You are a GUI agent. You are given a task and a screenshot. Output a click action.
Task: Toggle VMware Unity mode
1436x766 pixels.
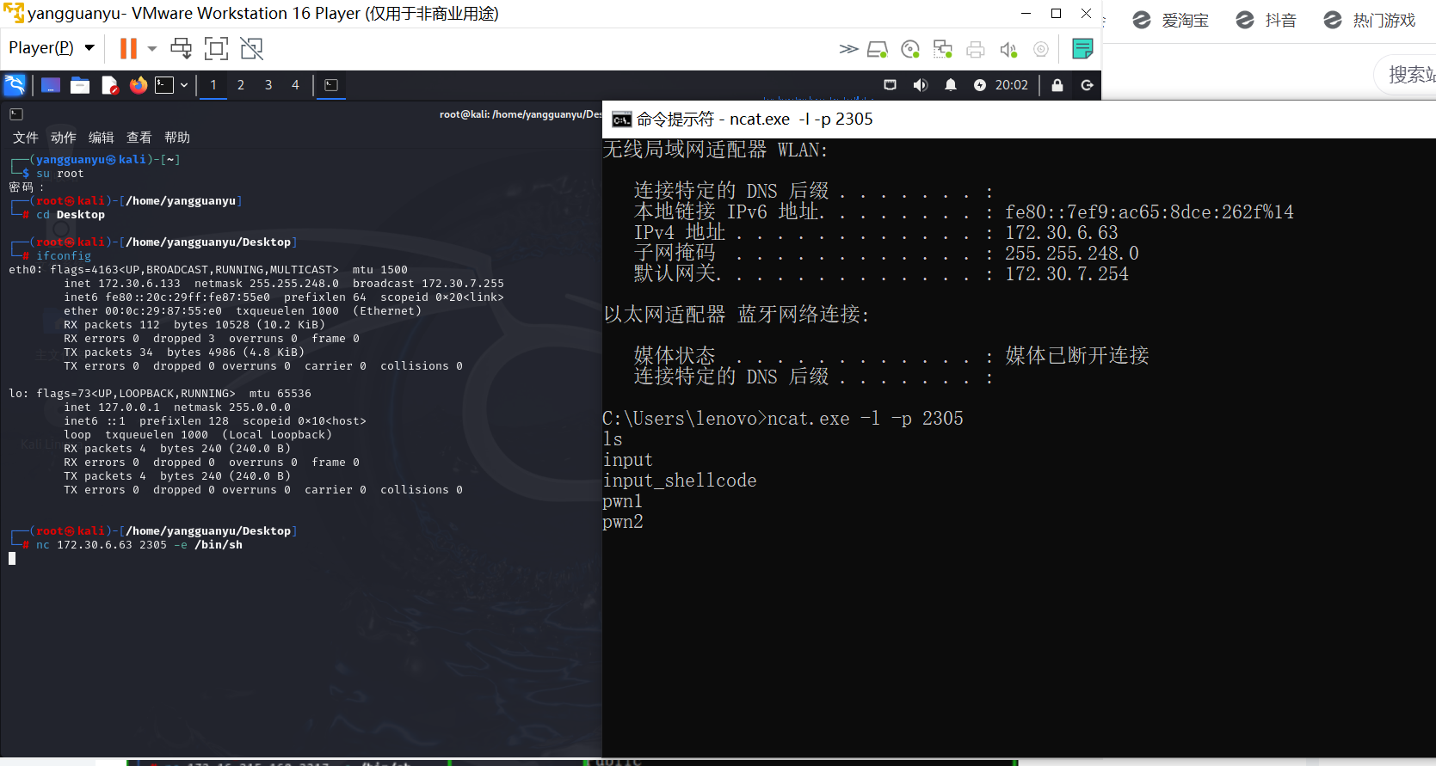click(251, 48)
